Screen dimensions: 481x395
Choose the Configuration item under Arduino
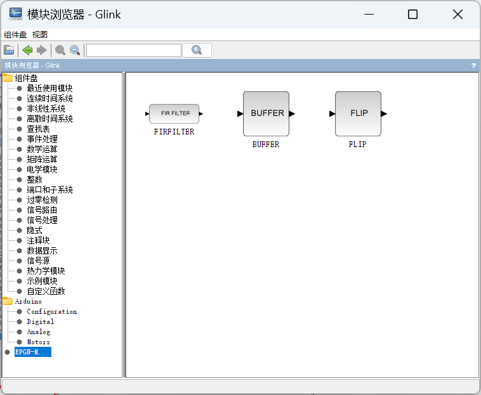(51, 311)
